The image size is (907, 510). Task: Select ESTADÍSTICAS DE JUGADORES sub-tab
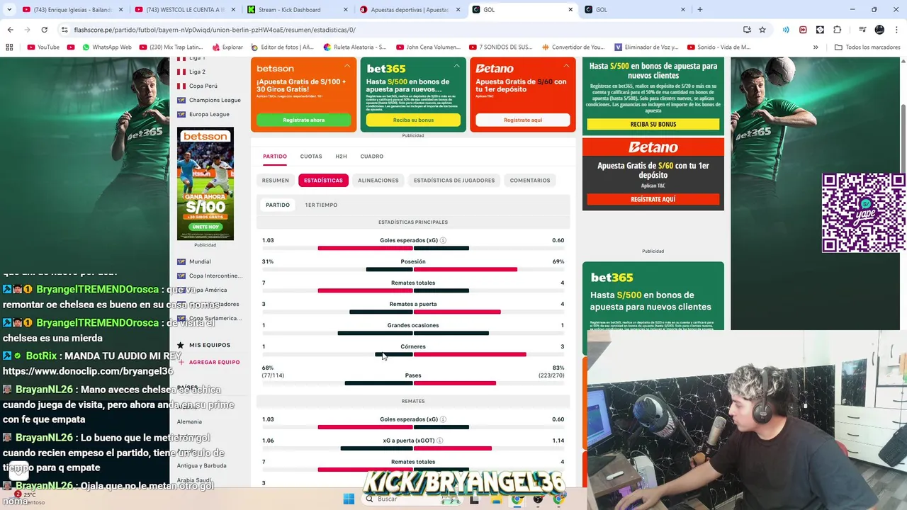click(454, 181)
